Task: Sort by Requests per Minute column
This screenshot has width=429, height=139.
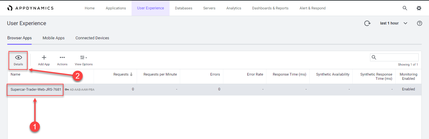Action: coord(160,74)
